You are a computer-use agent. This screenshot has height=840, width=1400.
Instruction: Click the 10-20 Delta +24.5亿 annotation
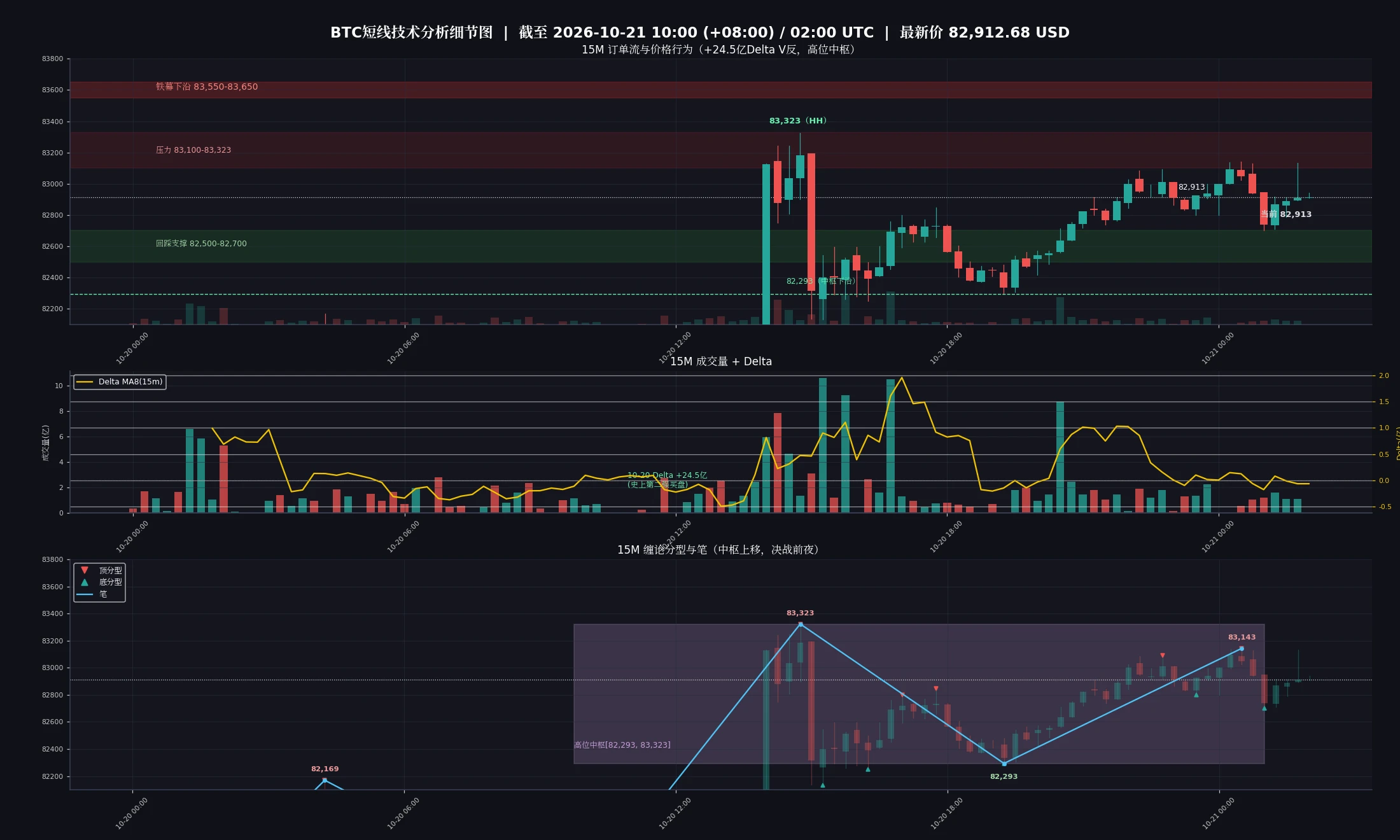point(667,475)
